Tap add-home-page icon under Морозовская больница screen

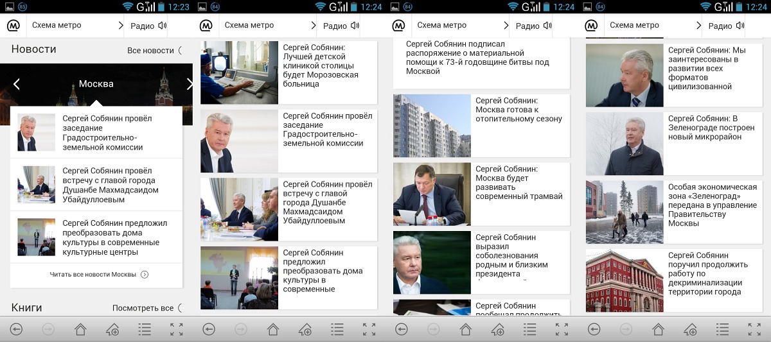(305, 330)
